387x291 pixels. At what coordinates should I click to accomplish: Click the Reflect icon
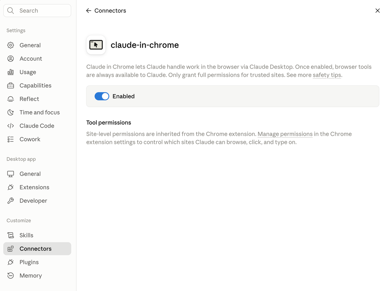coord(11,99)
